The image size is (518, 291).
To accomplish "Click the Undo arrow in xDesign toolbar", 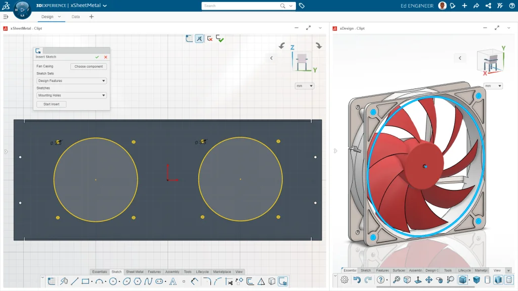I will pyautogui.click(x=357, y=280).
